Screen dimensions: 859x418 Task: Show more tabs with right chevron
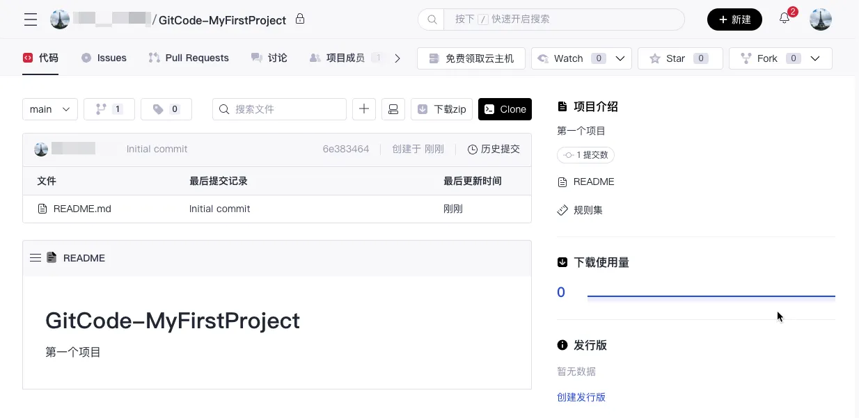click(397, 58)
